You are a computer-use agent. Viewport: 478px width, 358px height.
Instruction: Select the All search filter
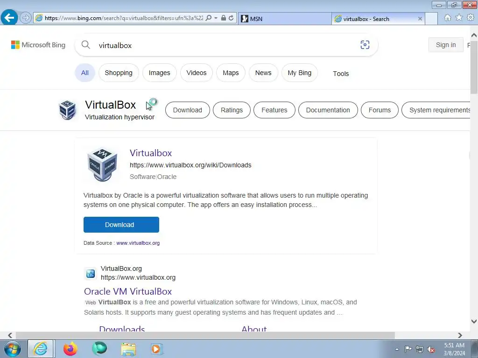point(85,73)
